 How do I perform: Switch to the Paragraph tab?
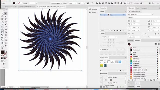[144, 8]
